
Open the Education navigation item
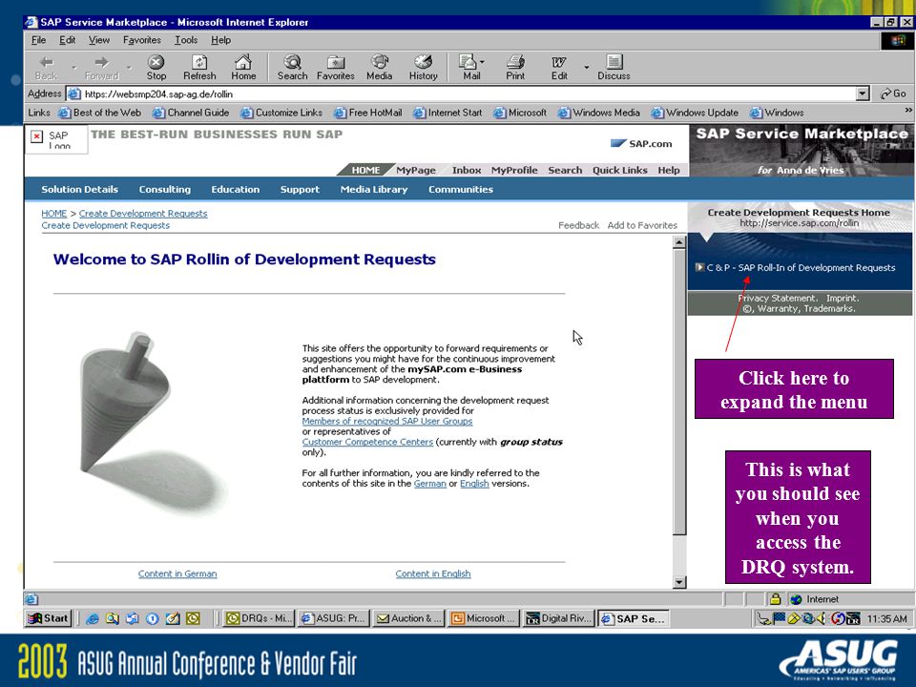pyautogui.click(x=236, y=189)
